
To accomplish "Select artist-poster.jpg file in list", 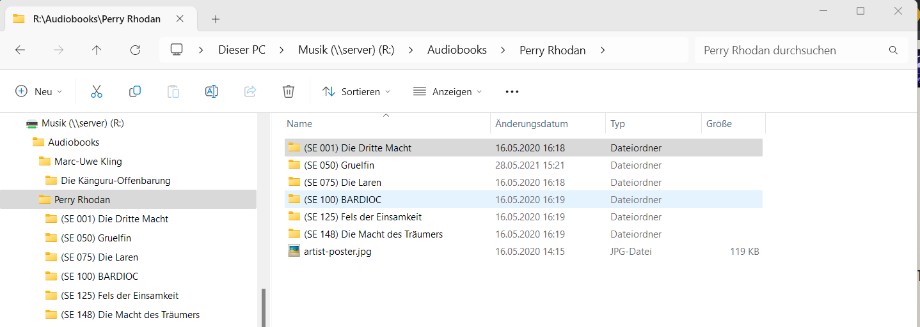I will tap(337, 252).
